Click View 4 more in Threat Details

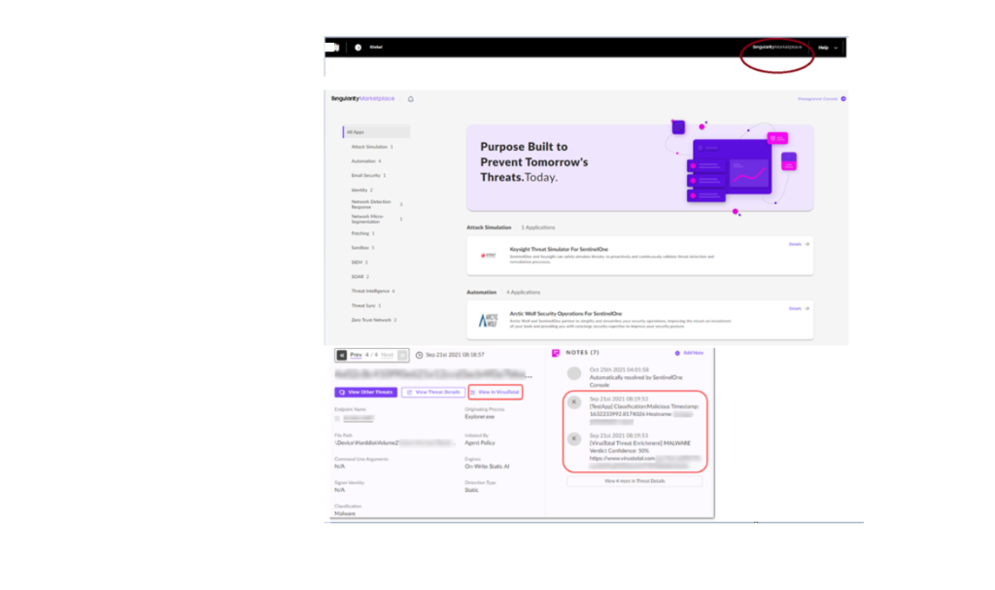tap(635, 481)
